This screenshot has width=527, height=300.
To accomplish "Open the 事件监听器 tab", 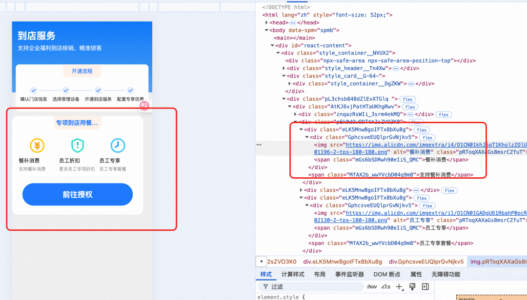I will tap(349, 274).
